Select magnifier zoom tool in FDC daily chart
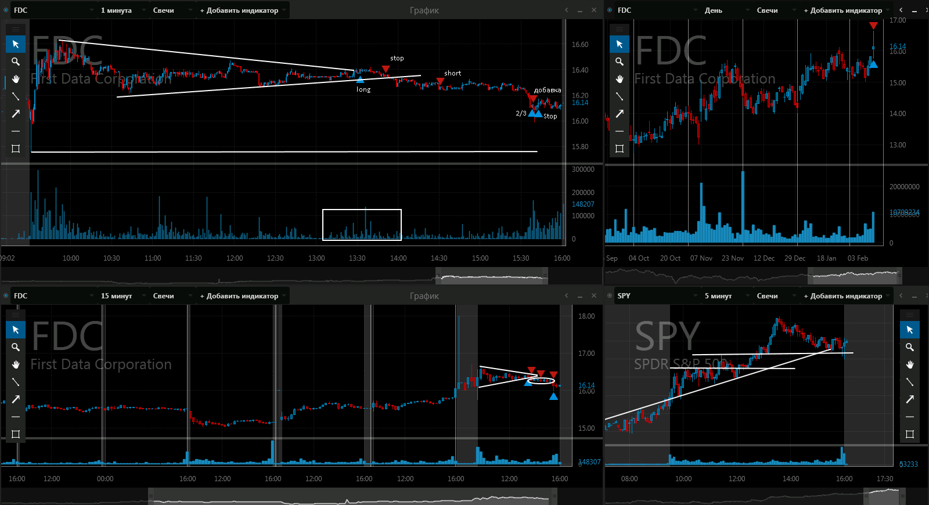The image size is (929, 505). tap(620, 62)
